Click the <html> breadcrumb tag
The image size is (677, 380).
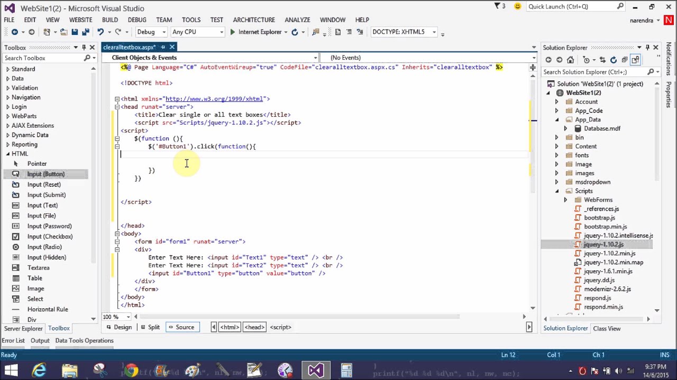230,327
